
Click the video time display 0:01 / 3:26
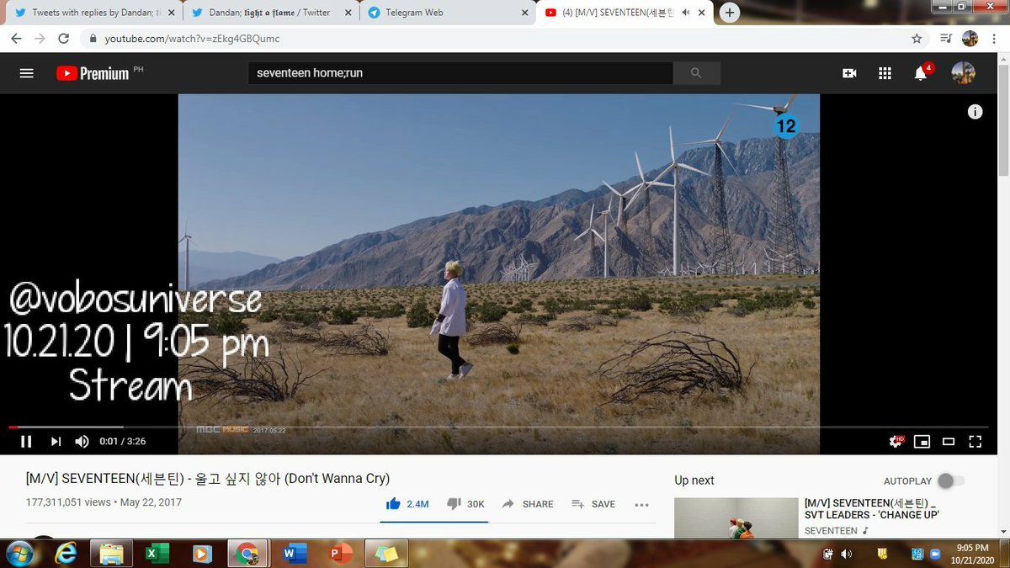(x=122, y=441)
